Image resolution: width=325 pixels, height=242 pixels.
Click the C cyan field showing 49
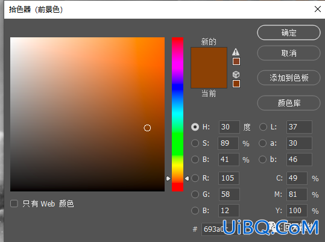297,178
